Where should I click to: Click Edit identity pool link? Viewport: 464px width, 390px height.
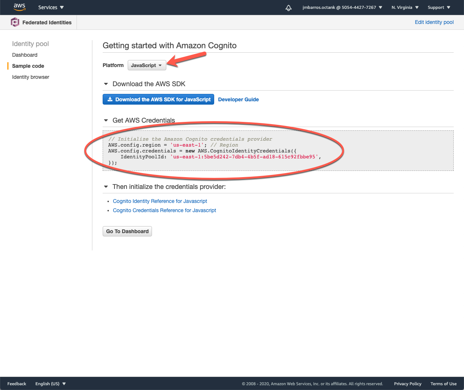pyautogui.click(x=434, y=22)
